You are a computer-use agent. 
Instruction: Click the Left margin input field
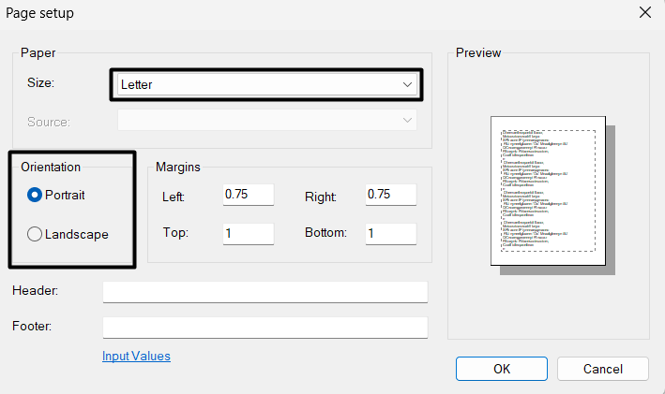(x=248, y=195)
